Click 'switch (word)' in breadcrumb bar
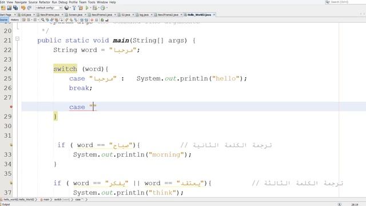This screenshot has width=366, height=206. (62, 200)
